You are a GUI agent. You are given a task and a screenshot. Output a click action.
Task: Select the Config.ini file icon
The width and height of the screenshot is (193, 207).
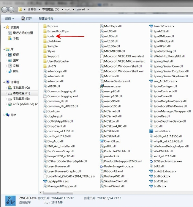click(x=45, y=111)
